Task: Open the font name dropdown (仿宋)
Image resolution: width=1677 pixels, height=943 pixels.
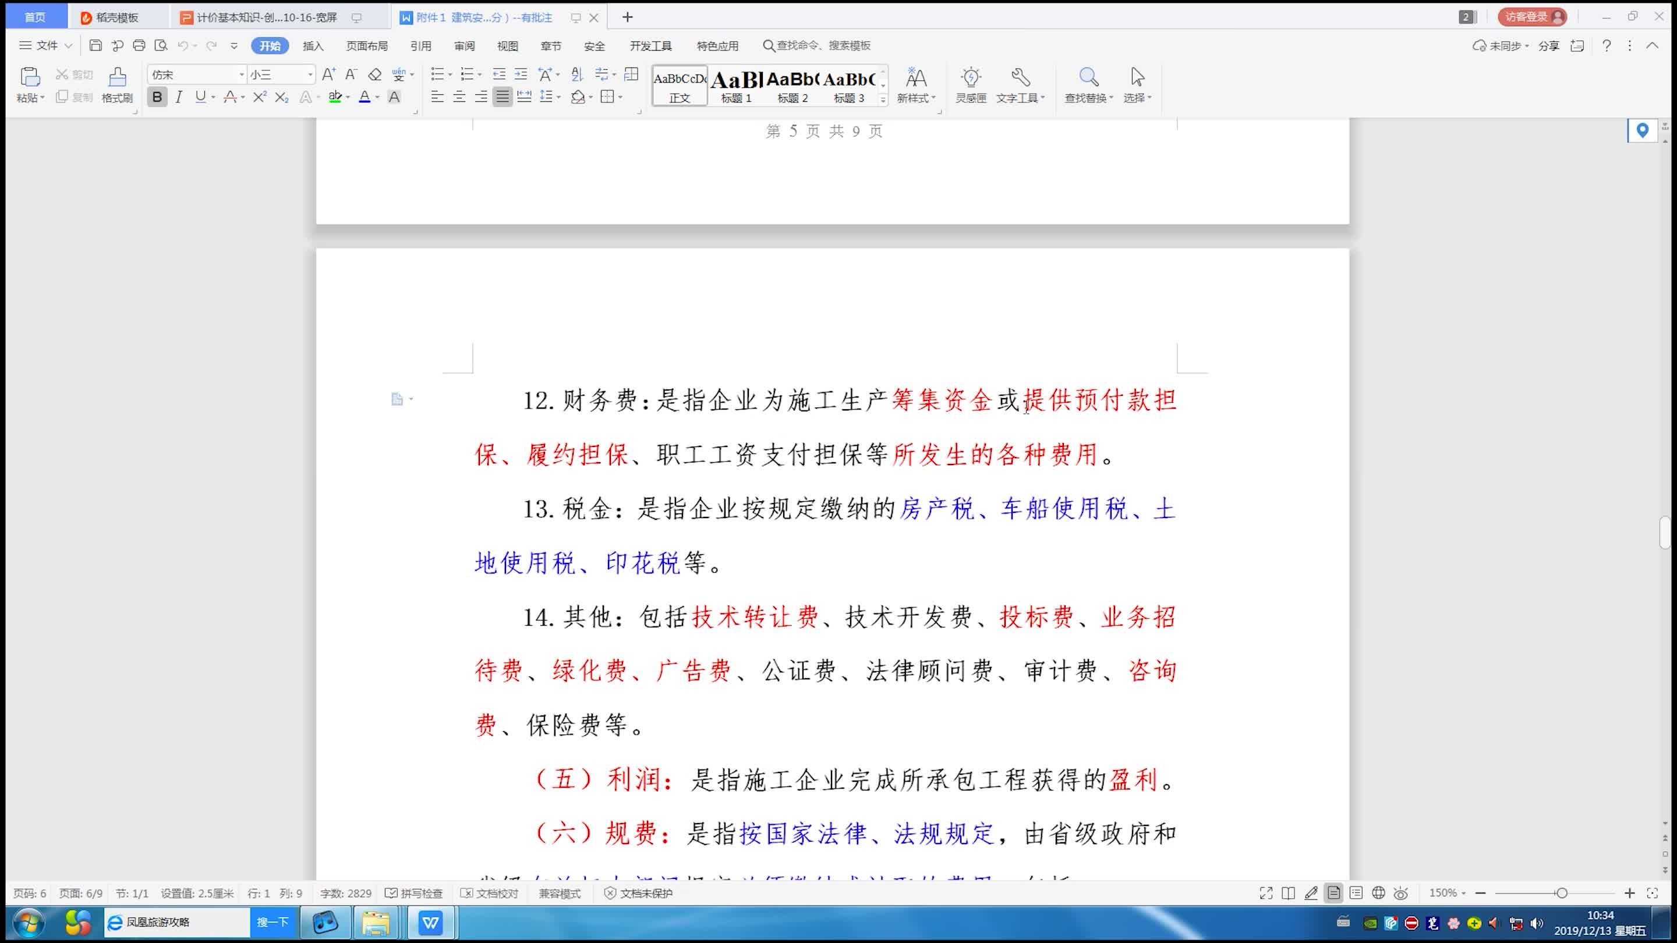Action: [242, 75]
